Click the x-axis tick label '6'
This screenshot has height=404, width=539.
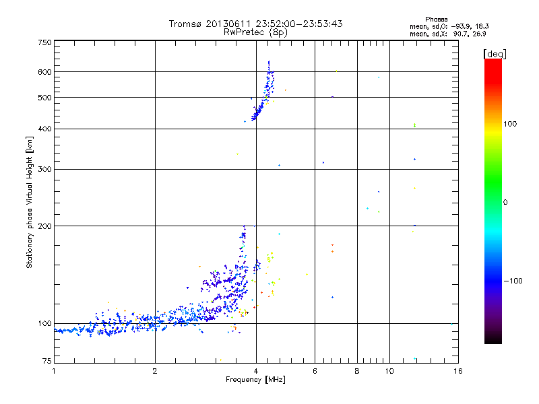click(315, 371)
